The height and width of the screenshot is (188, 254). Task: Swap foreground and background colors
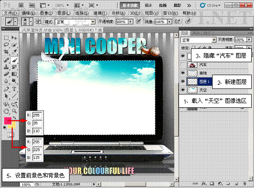[14, 118]
